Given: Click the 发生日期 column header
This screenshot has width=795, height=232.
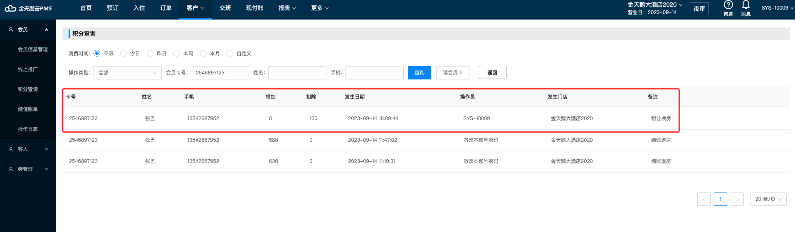Looking at the screenshot, I should pyautogui.click(x=355, y=97).
